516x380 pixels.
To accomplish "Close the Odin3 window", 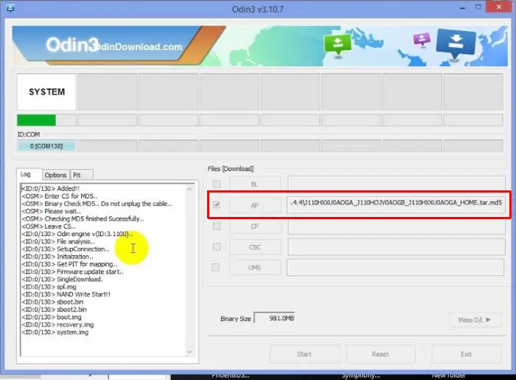I will tap(499, 7).
